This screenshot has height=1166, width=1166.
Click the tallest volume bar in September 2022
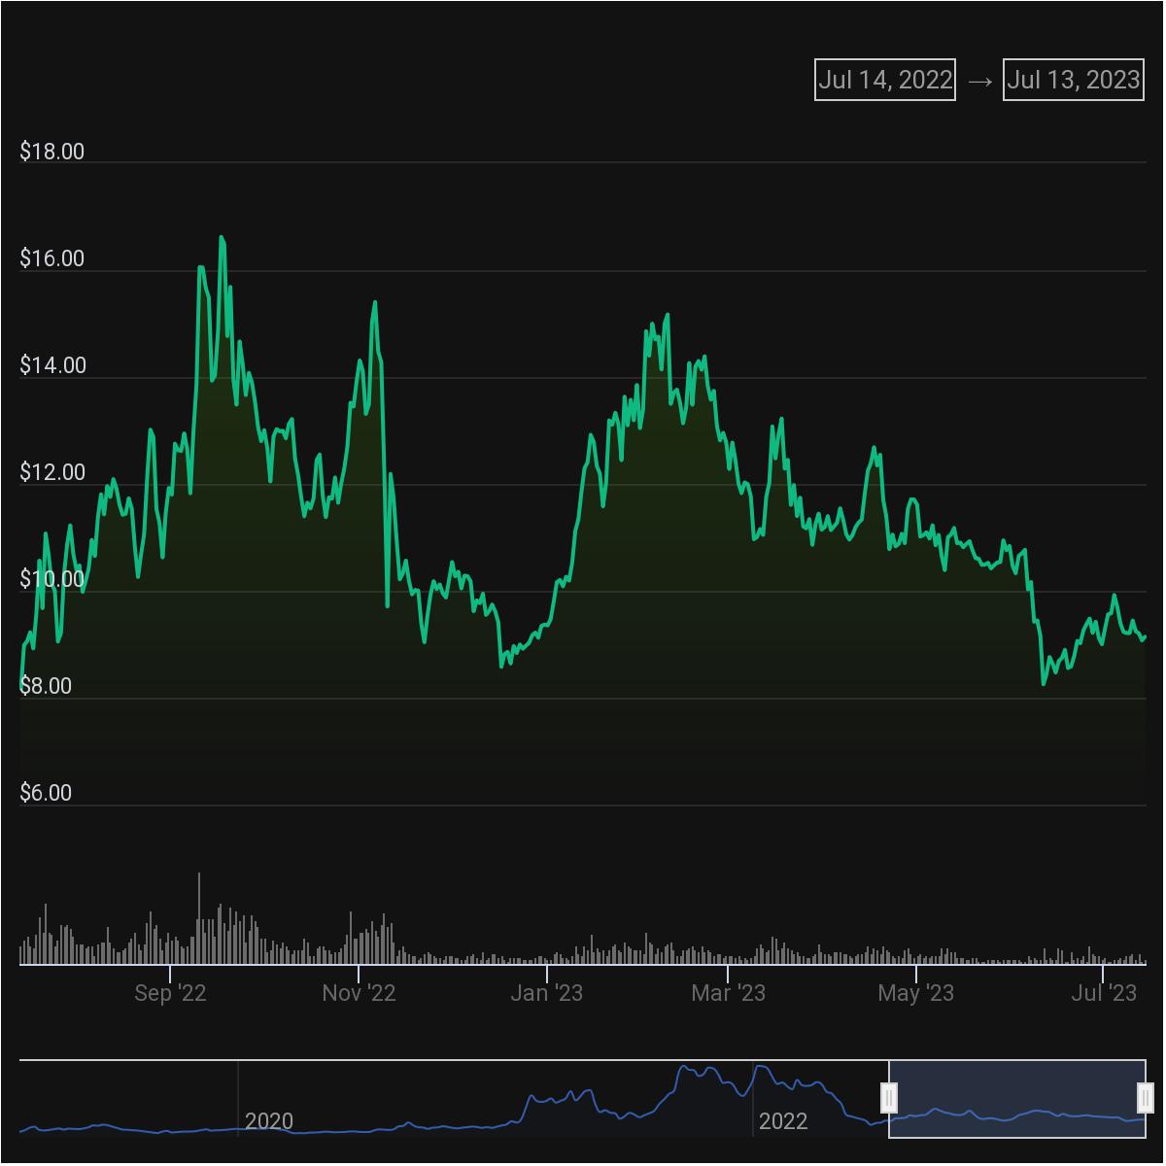pos(199,918)
